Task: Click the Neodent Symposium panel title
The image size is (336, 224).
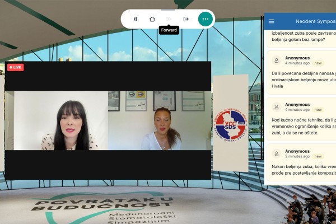Action: click(x=315, y=21)
